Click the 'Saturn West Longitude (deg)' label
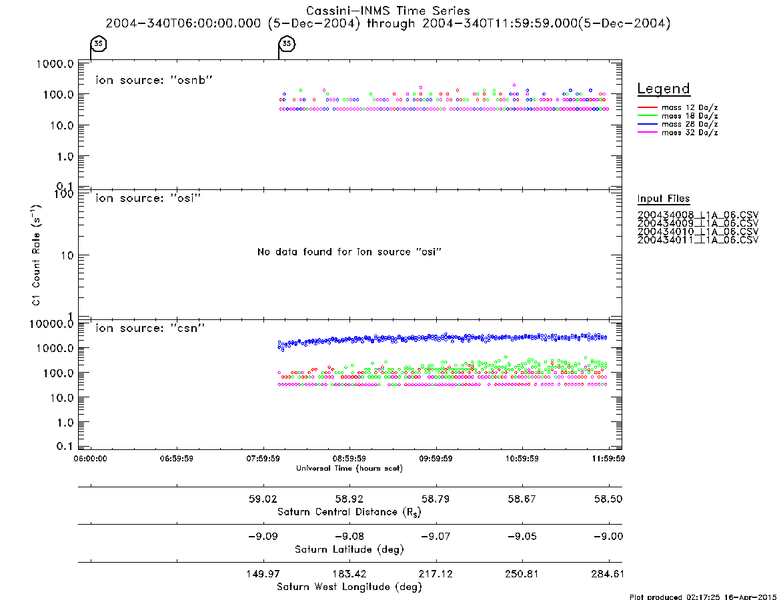Screen dimensions: 777x600 (x=349, y=587)
